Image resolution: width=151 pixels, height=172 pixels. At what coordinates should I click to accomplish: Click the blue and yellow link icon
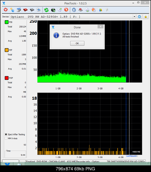click(12, 10)
